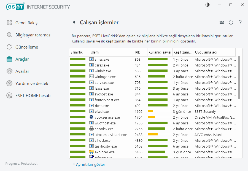Select the vboxservice.exe process row
Image resolution: width=248 pixels, height=171 pixels.
tap(107, 117)
